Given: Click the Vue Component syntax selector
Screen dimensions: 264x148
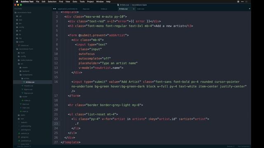Looking at the screenshot, I should 243,146.
